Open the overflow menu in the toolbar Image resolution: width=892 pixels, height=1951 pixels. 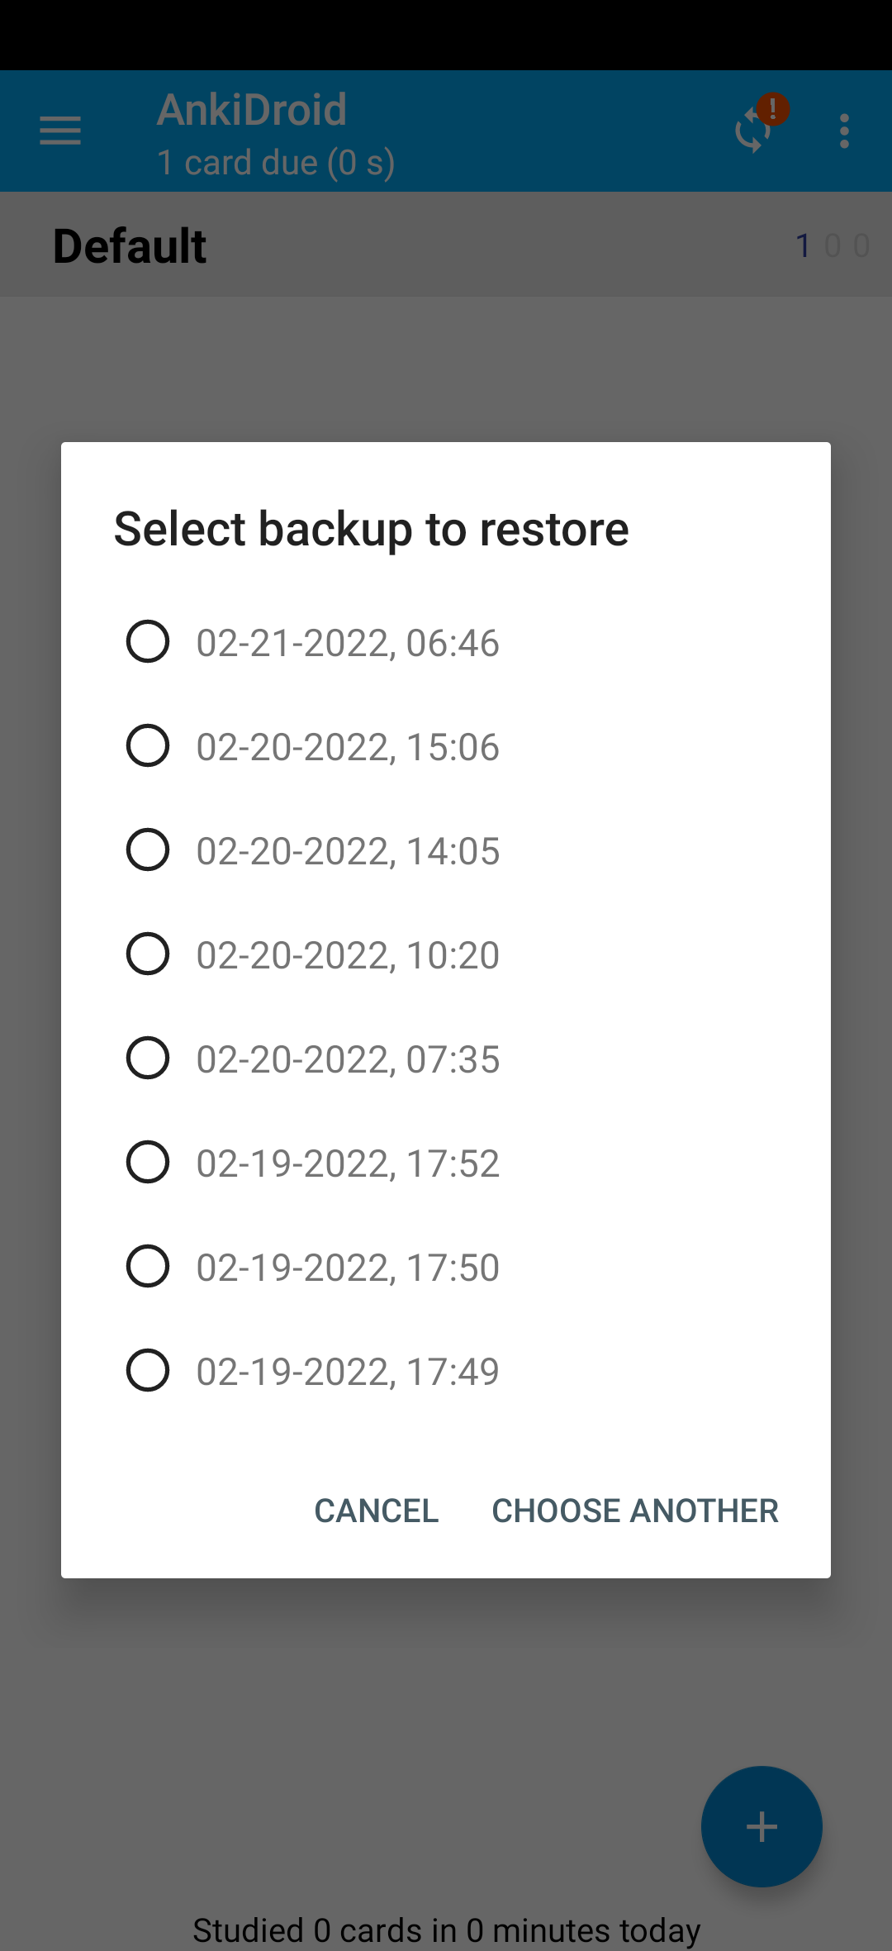pos(844,131)
